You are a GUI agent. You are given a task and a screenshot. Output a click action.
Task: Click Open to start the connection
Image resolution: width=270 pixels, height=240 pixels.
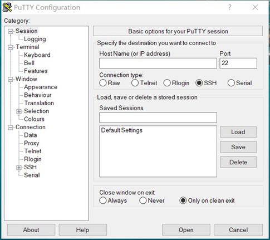186,230
